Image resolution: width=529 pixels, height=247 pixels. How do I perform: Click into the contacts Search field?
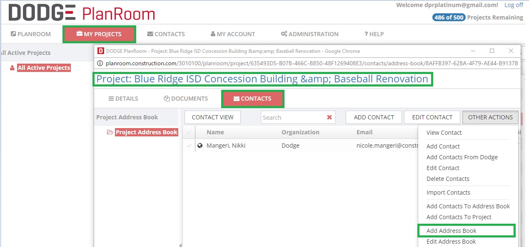coord(292,118)
